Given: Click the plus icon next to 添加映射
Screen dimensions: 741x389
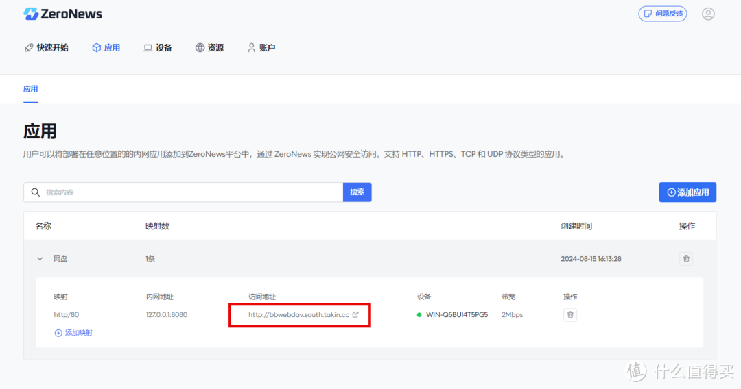Looking at the screenshot, I should click(58, 333).
